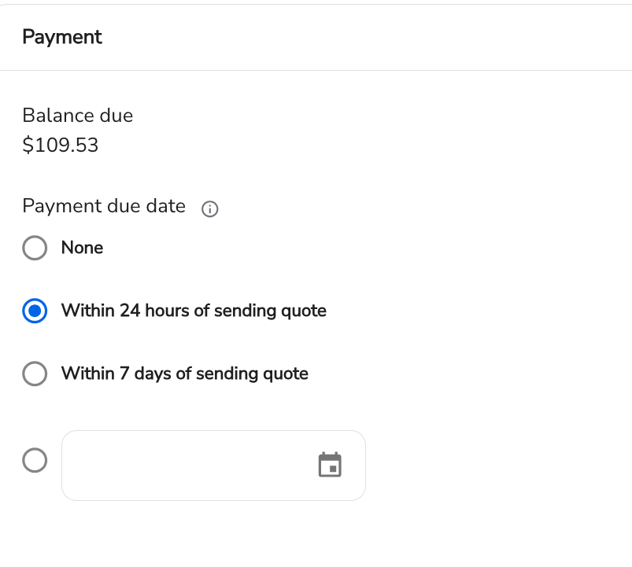
Task: Select the Within 7 days radio button
Action: pyautogui.click(x=35, y=374)
